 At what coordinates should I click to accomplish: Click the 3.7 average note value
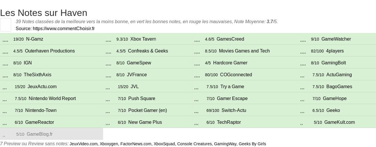coord(270,22)
